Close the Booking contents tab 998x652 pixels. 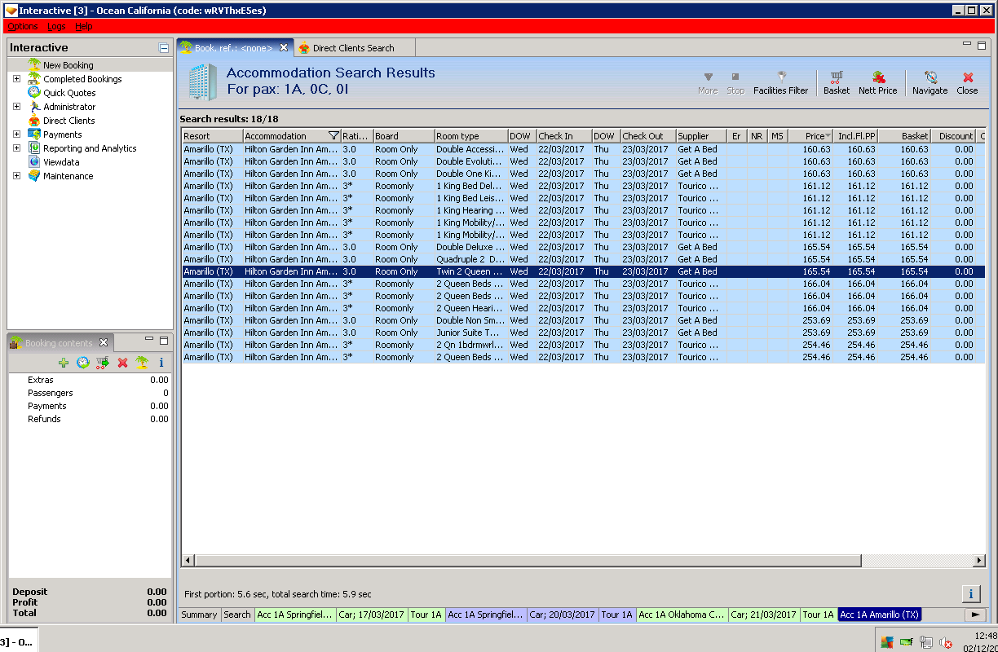(x=104, y=343)
